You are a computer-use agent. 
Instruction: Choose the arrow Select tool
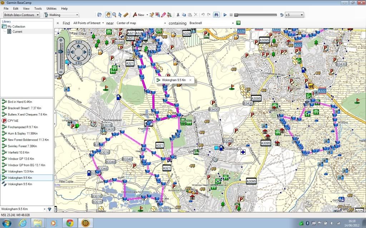(x=120, y=15)
